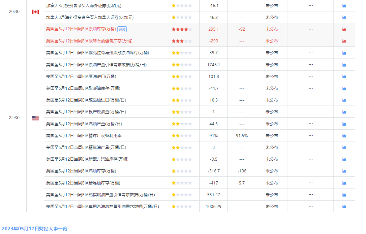Open chart icon for EIA汽油库存 row
366x234 pixels.
[344, 171]
